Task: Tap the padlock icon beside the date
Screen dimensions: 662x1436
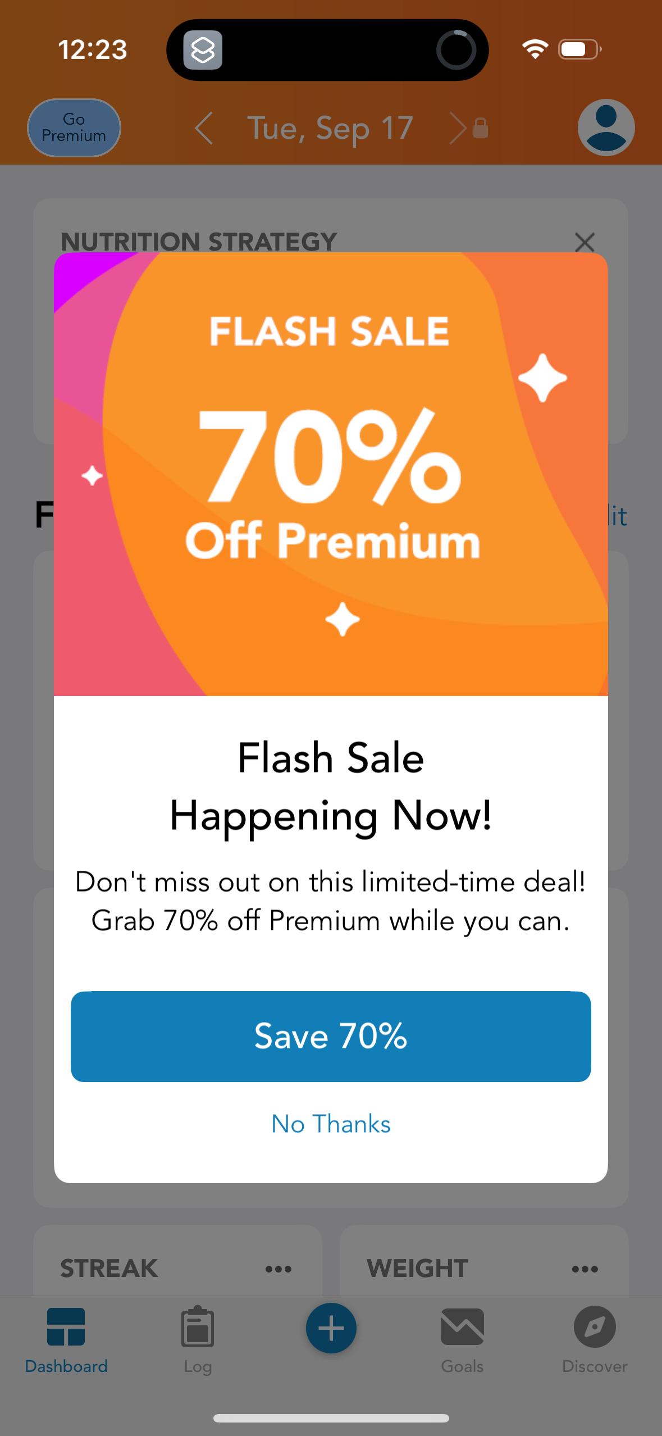Action: [x=480, y=128]
